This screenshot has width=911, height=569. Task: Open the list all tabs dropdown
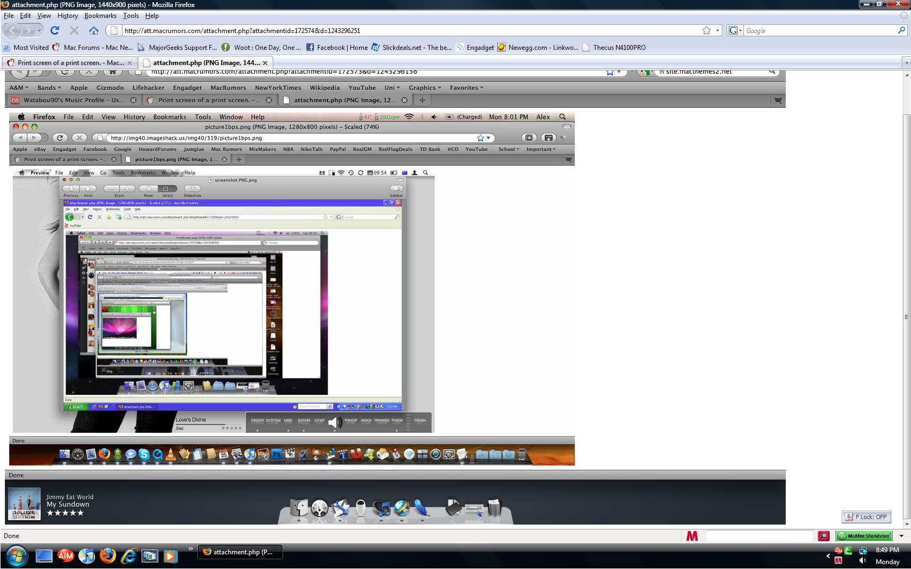(906, 63)
